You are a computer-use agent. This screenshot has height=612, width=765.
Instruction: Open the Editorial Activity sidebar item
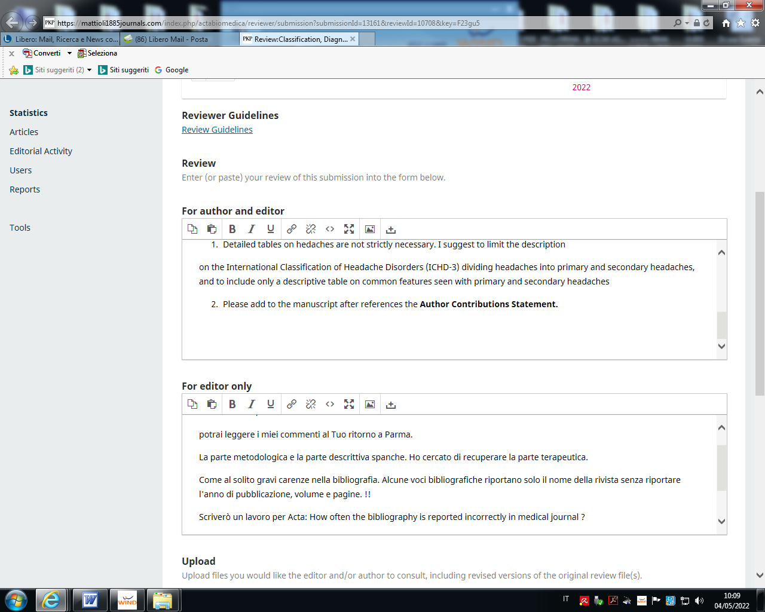point(41,151)
